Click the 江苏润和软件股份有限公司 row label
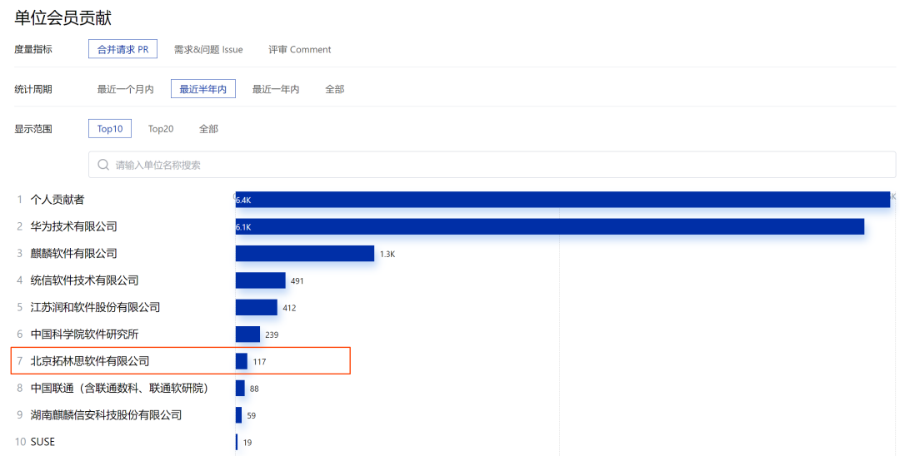900x456 pixels. (95, 307)
